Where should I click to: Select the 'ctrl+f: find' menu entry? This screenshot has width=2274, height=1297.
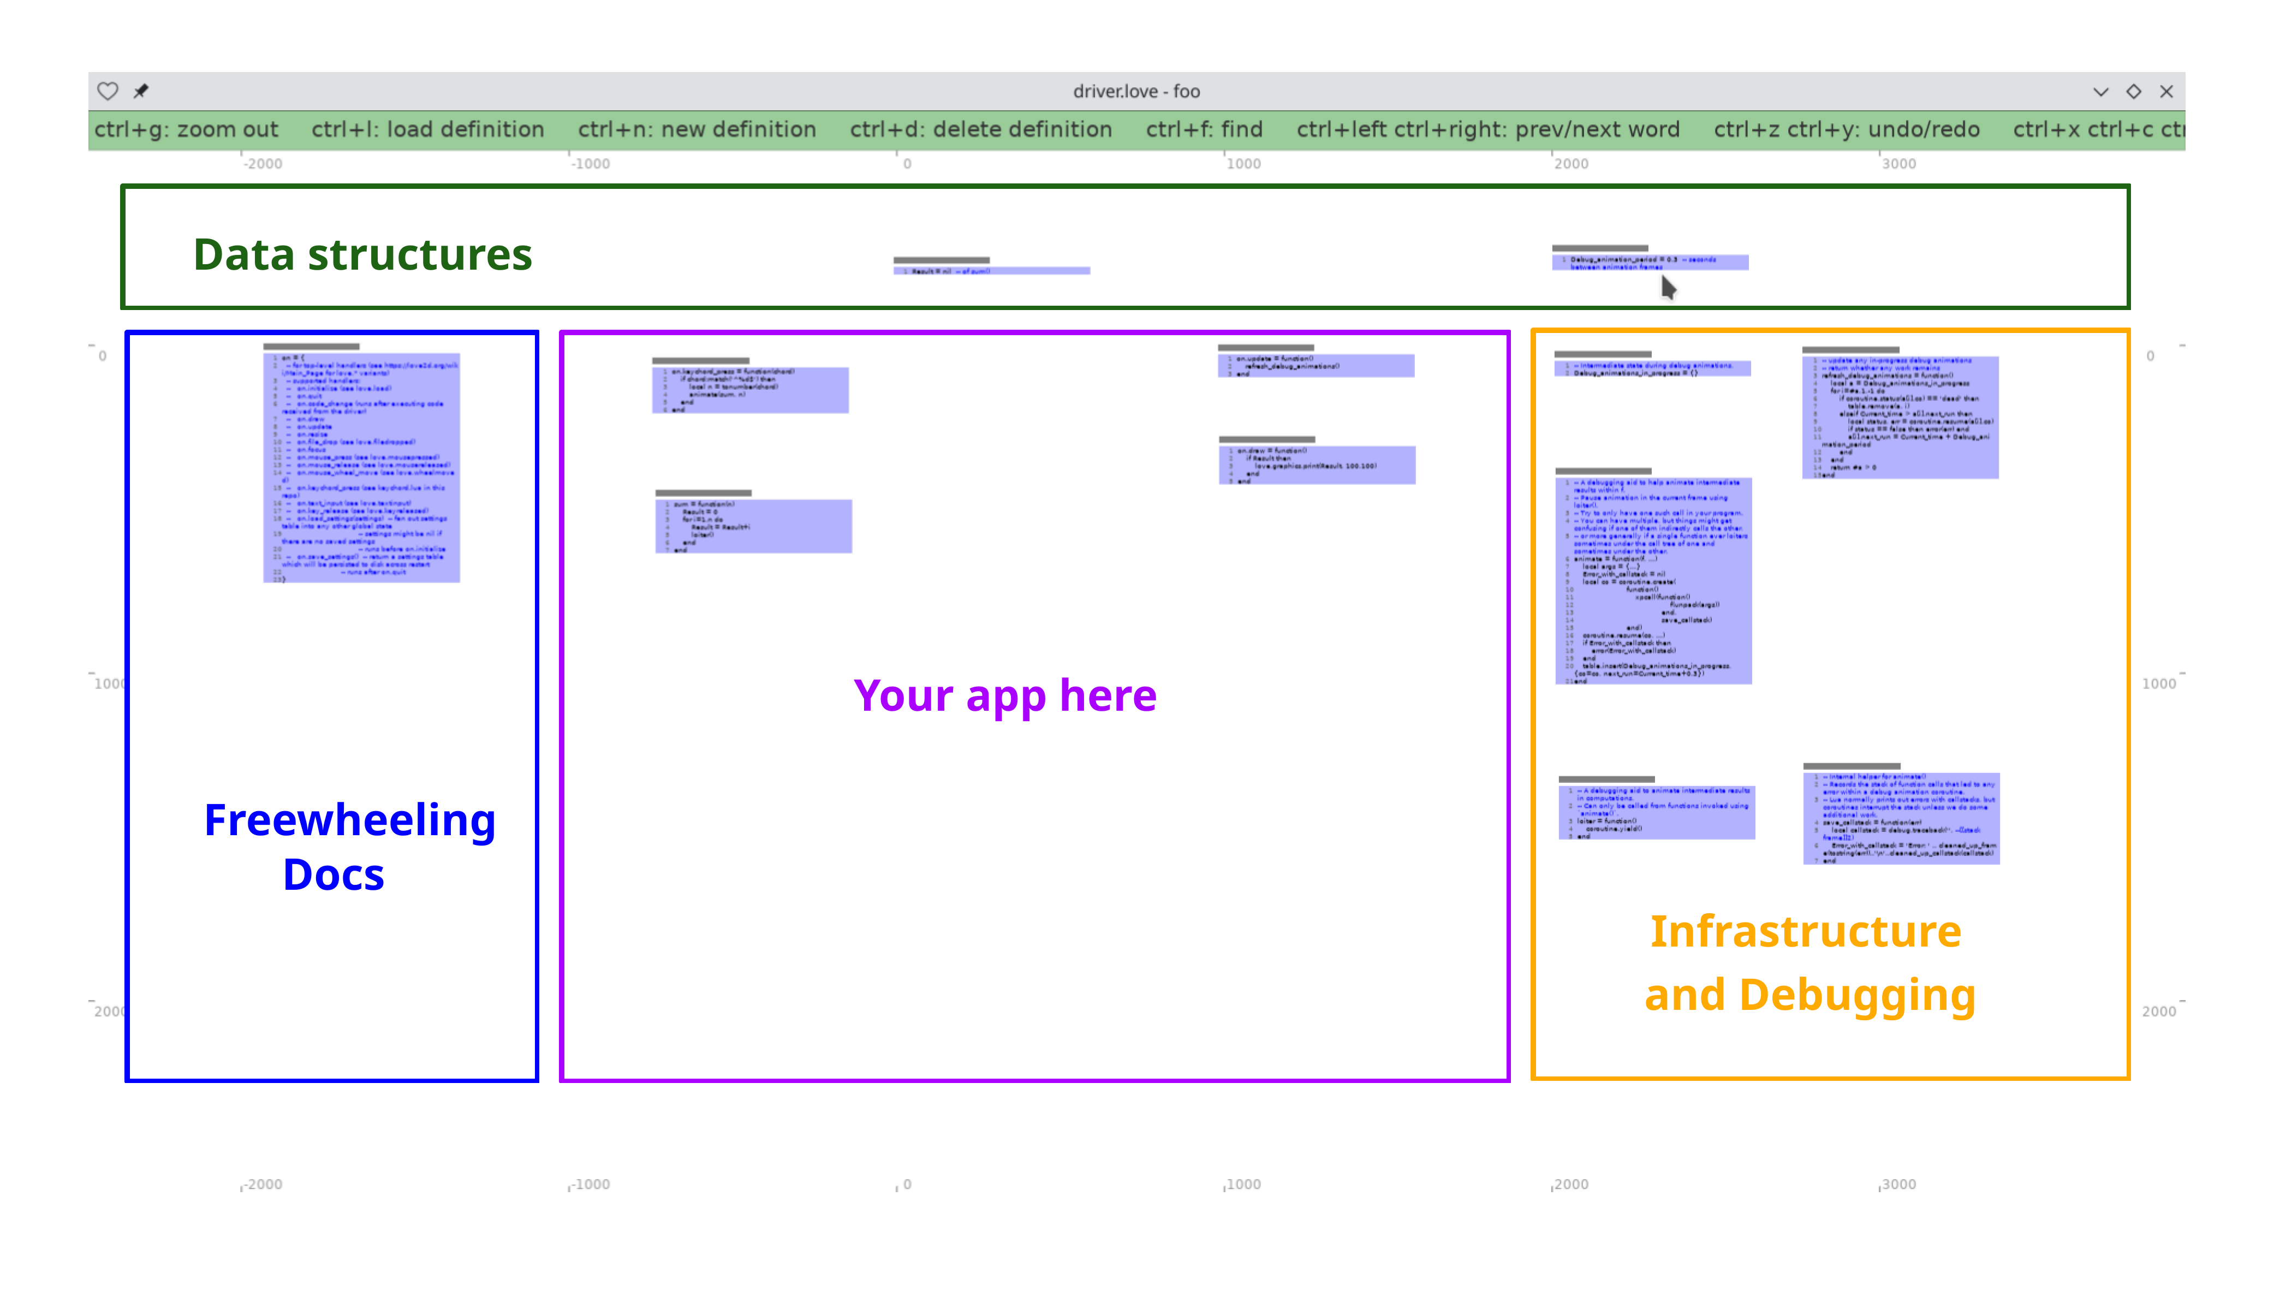point(1204,129)
